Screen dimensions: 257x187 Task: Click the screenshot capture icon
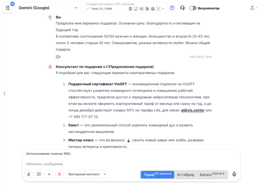pos(158,9)
